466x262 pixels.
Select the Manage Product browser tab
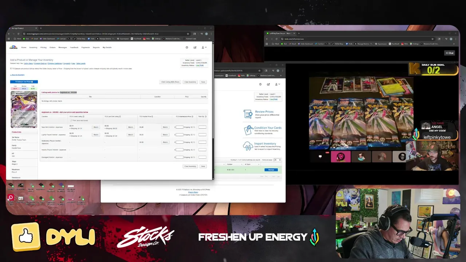coord(23,28)
